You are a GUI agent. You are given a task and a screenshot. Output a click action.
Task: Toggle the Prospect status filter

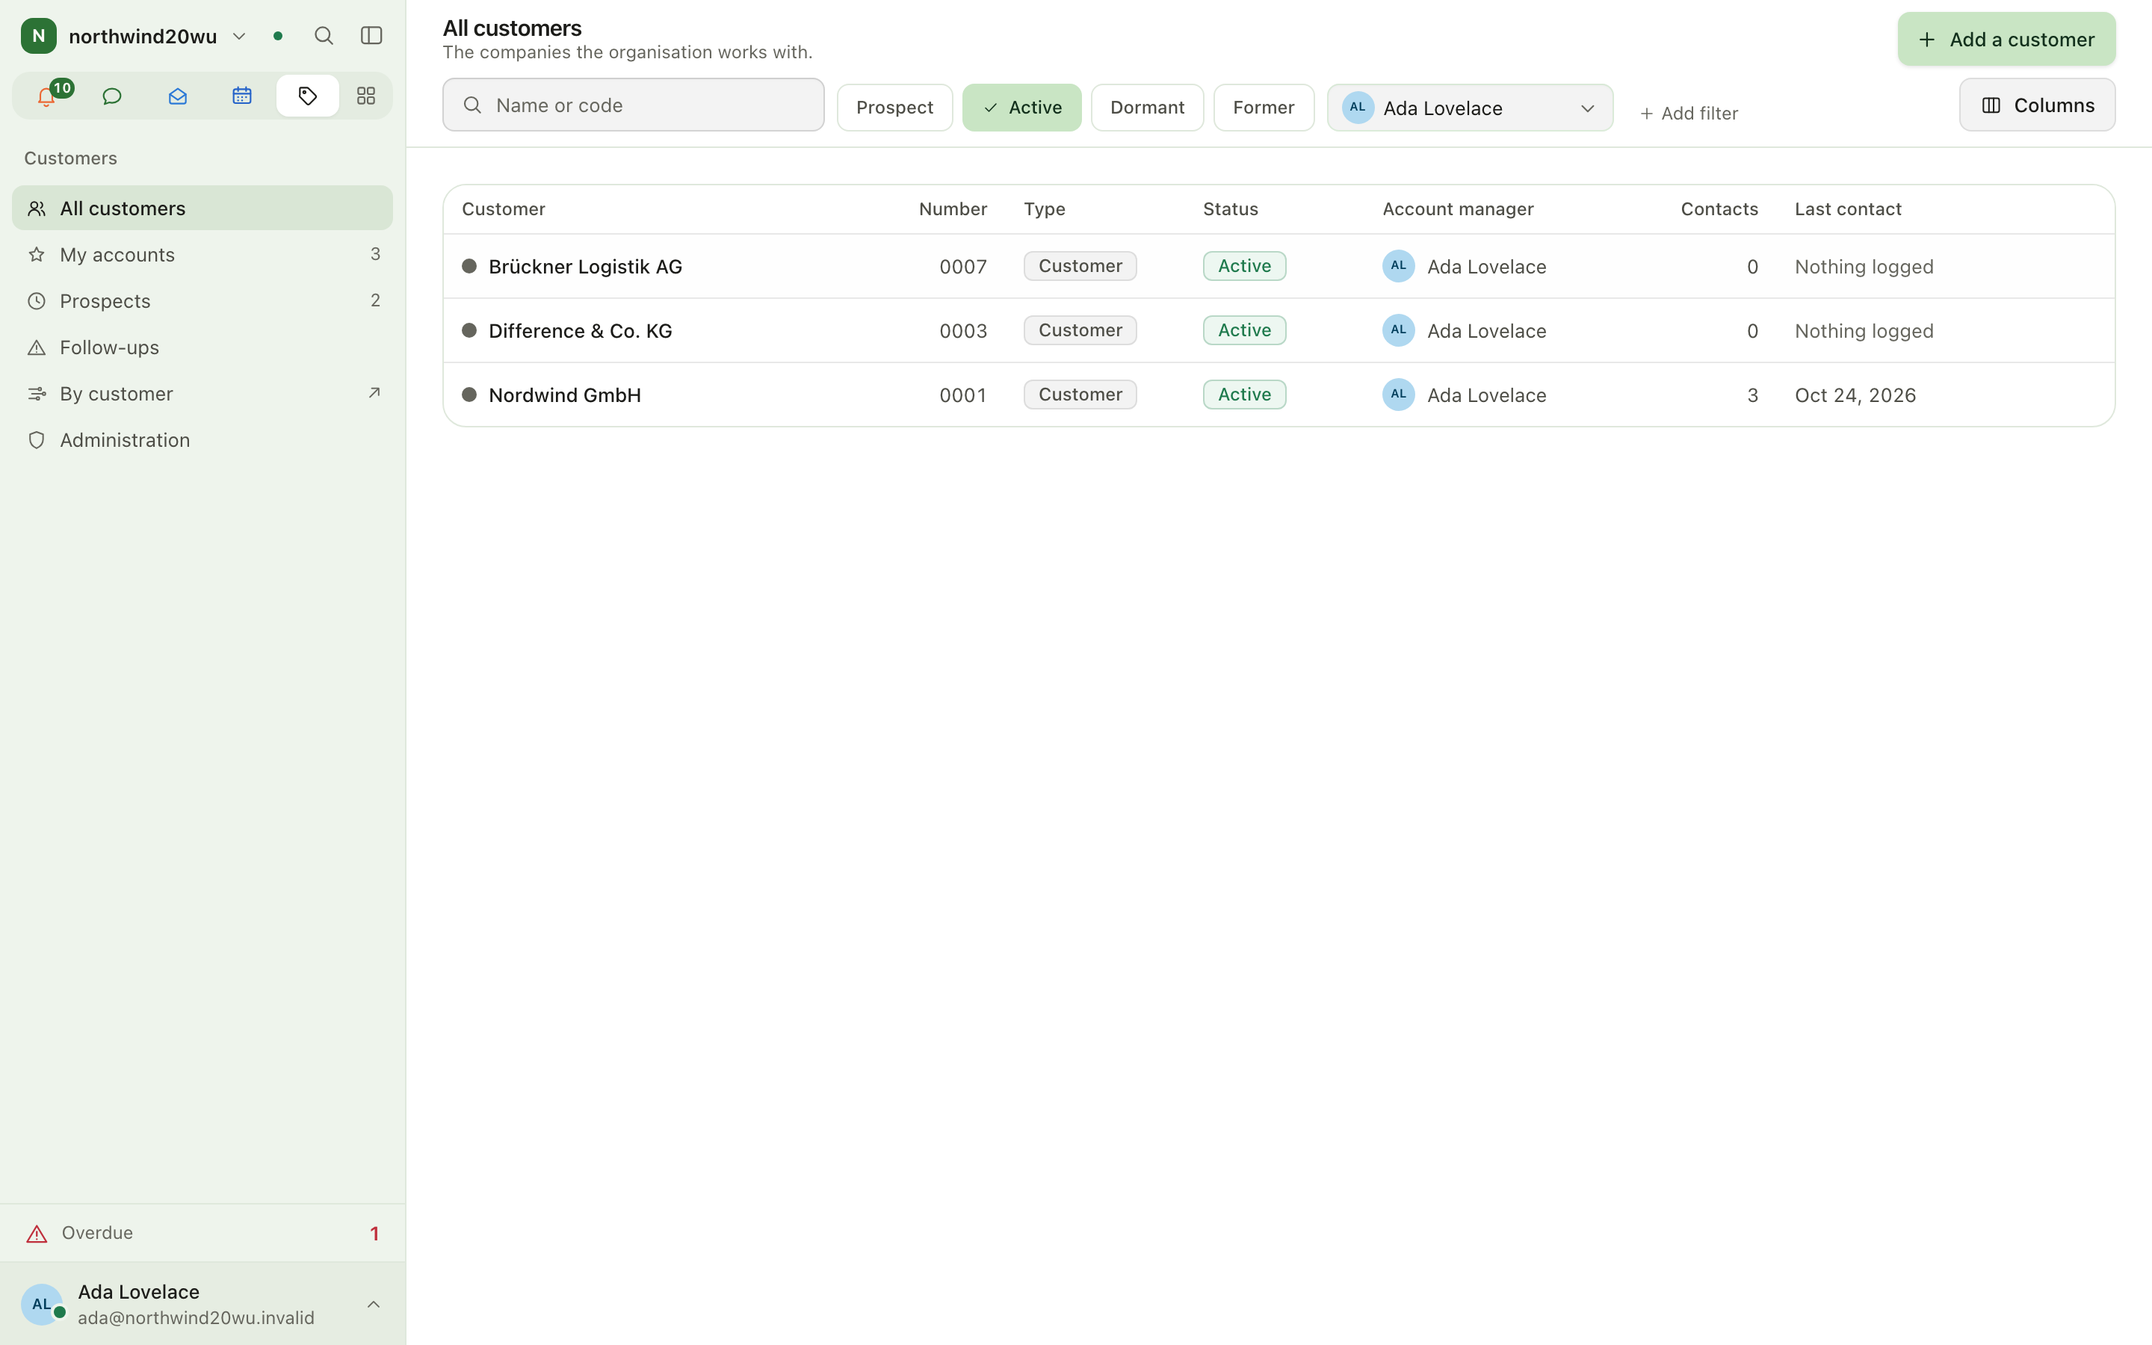894,108
